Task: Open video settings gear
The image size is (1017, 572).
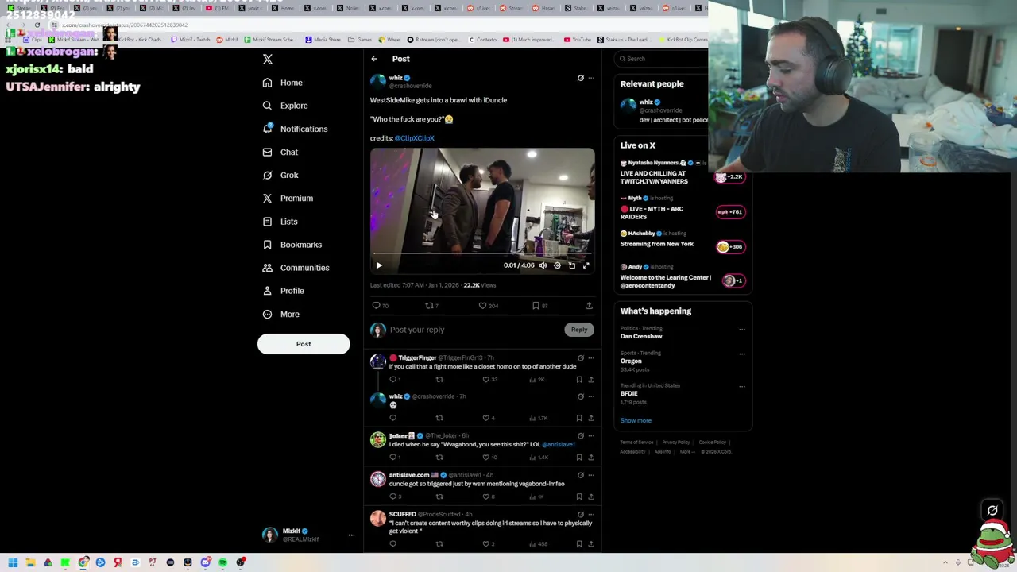Action: coord(557,265)
